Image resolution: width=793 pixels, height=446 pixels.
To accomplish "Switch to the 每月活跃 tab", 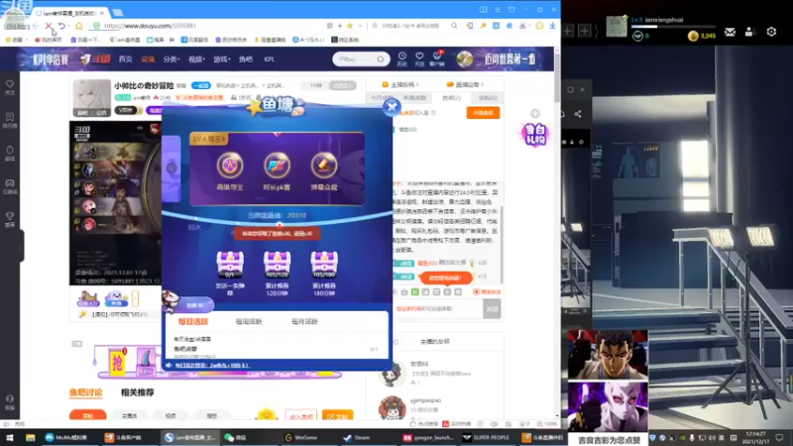I will click(x=304, y=321).
